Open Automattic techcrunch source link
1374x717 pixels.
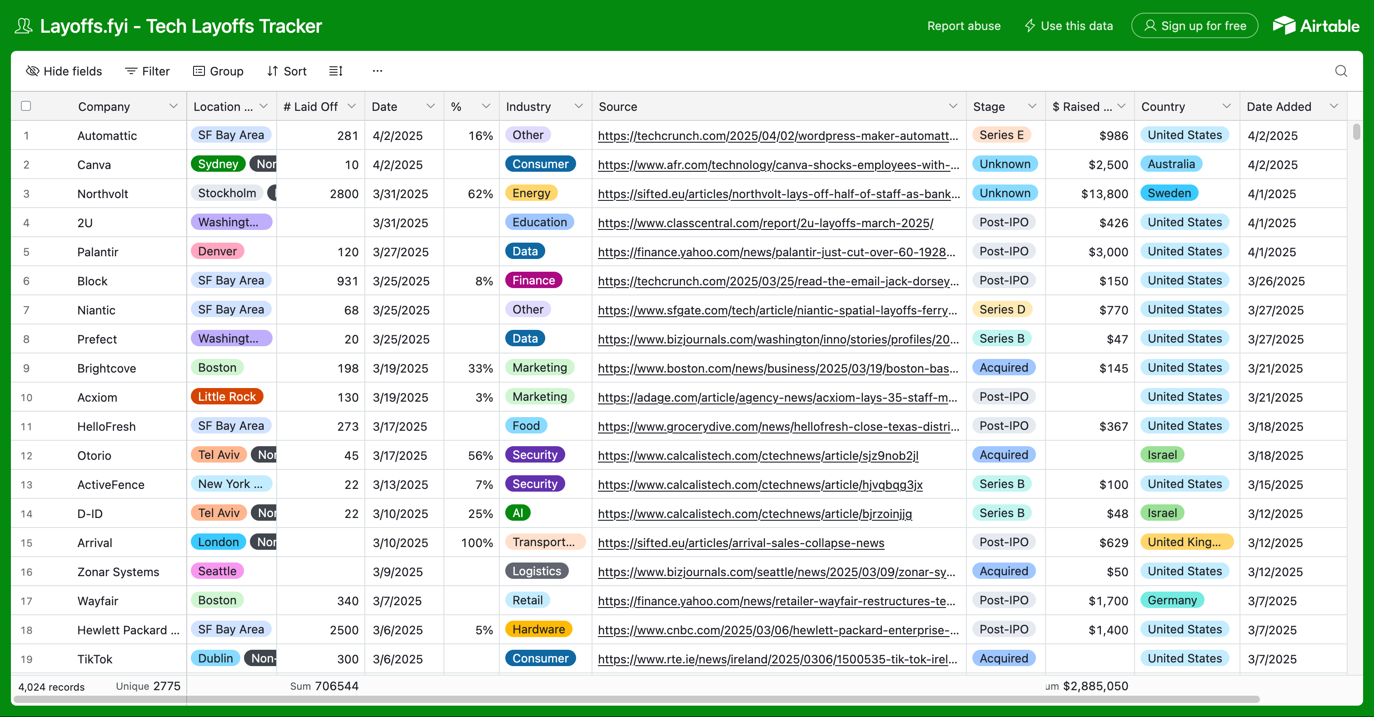[x=778, y=135]
